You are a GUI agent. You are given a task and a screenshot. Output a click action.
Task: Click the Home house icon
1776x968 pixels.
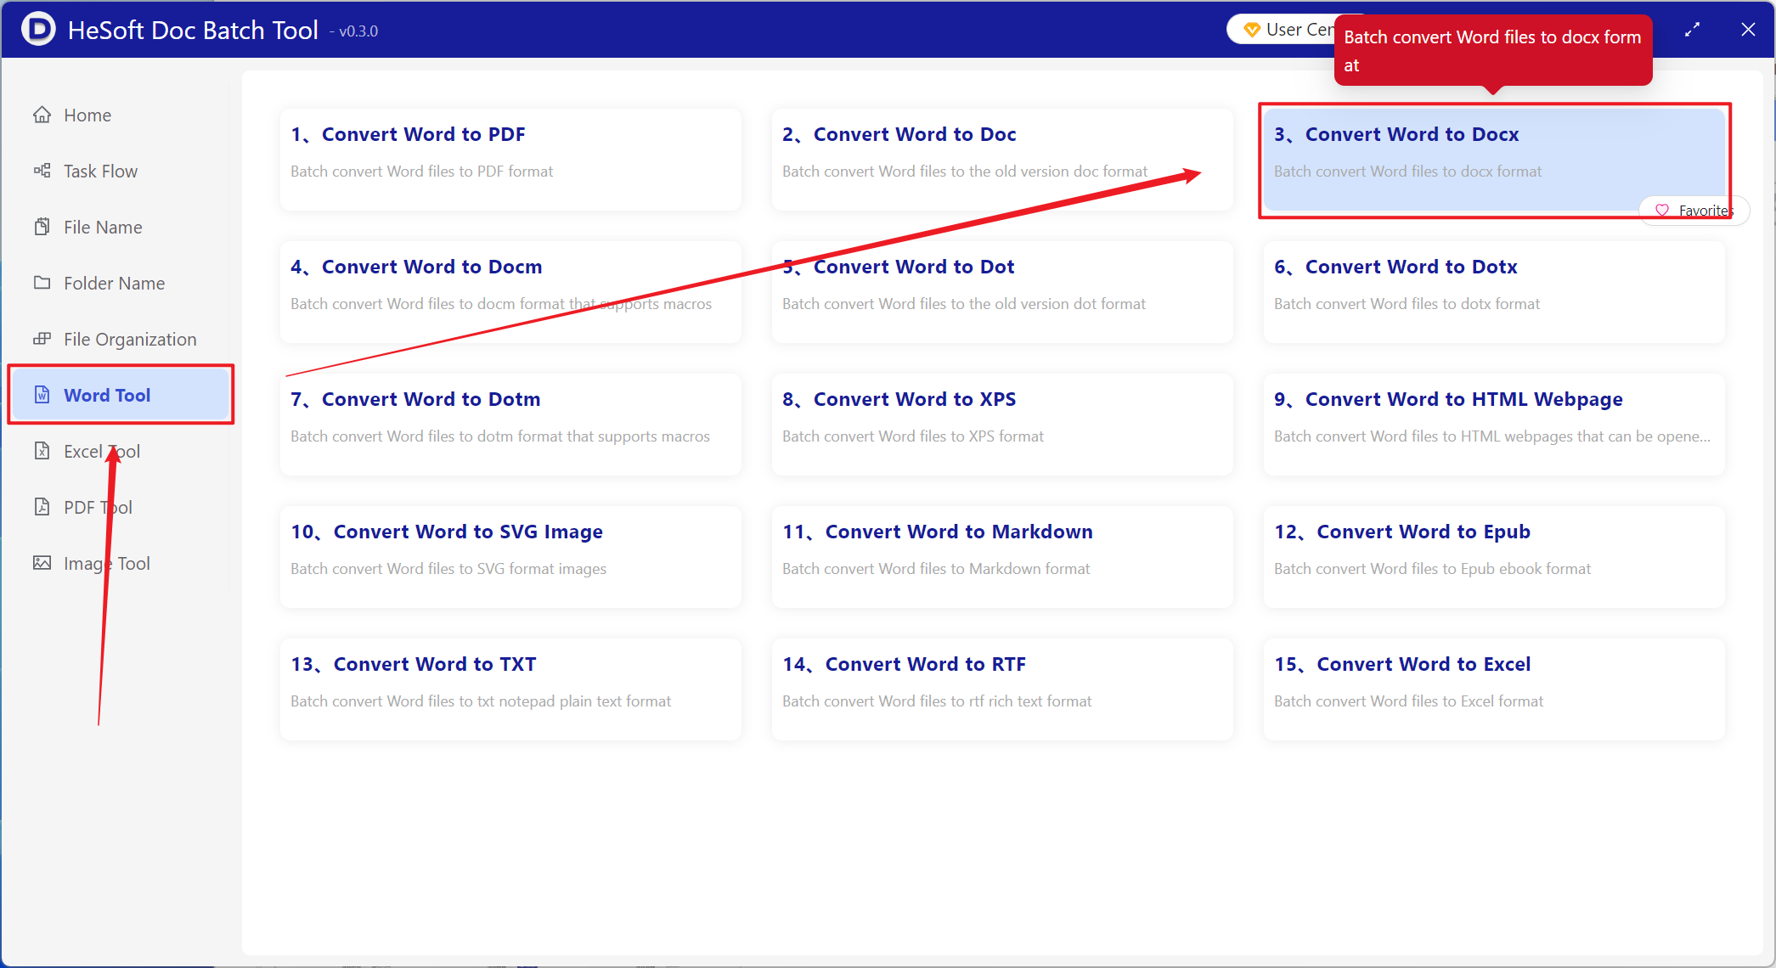pos(42,115)
